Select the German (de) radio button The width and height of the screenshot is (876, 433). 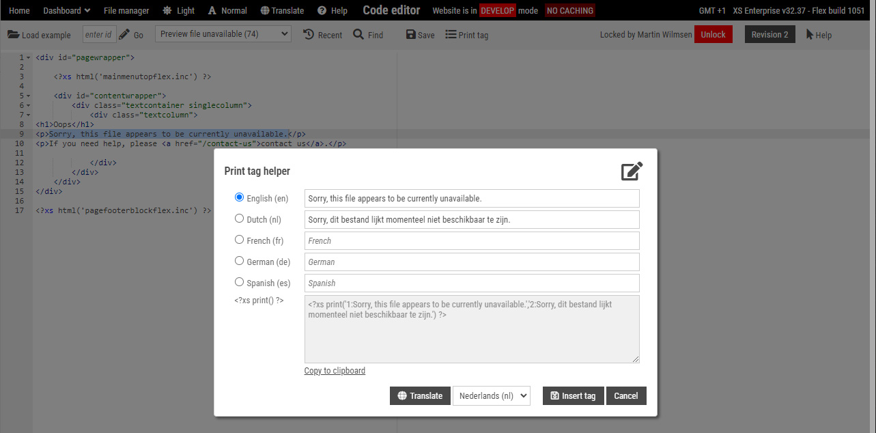pyautogui.click(x=239, y=261)
